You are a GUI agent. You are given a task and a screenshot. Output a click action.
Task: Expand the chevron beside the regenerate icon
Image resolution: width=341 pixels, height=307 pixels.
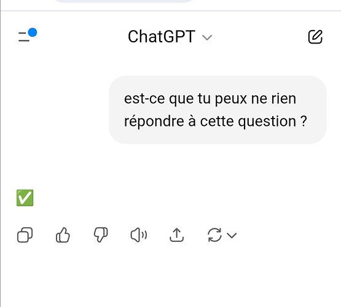point(232,235)
